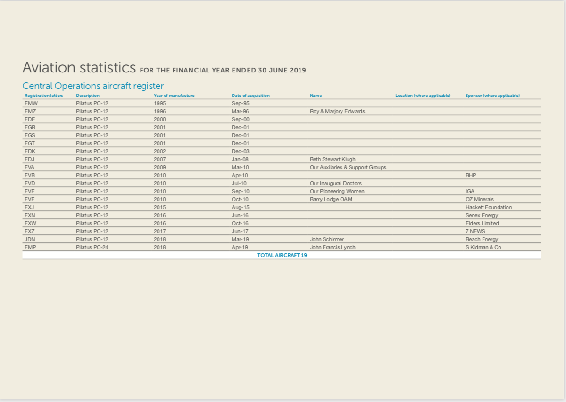566x402 pixels.
Task: Click the Beth Stewart Klugh name cell
Action: point(333,159)
